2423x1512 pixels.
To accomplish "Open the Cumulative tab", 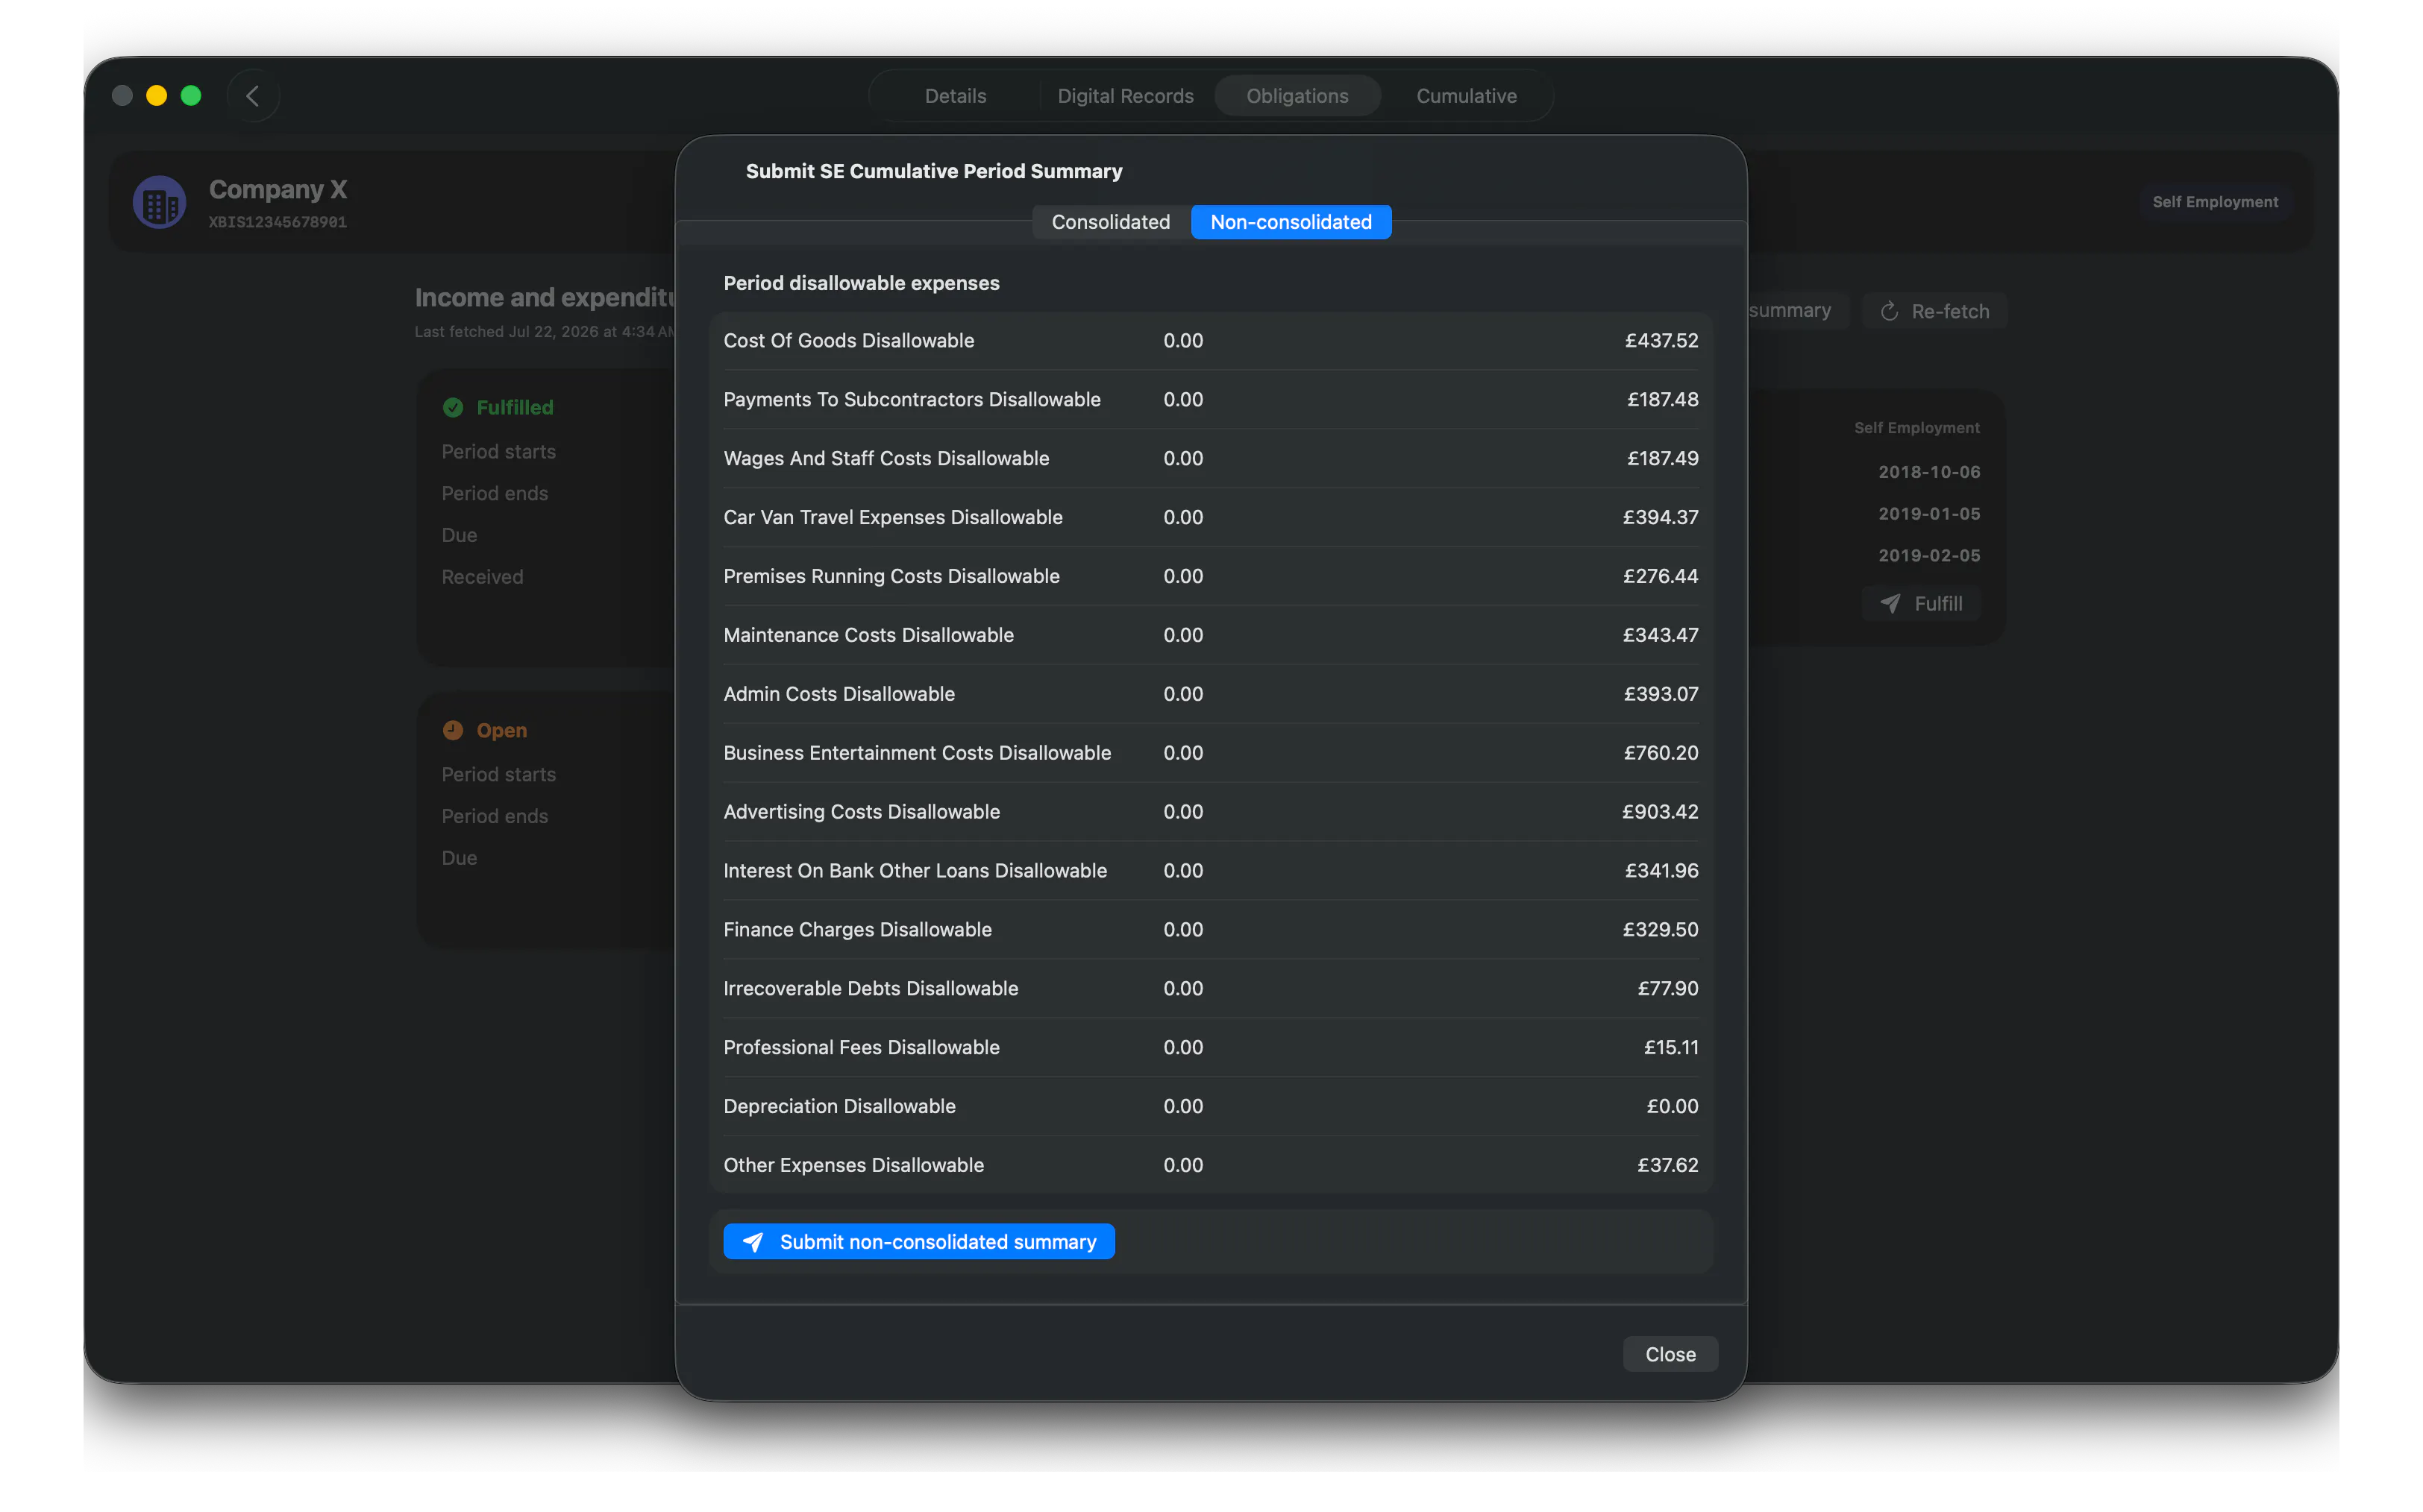I will click(1466, 96).
